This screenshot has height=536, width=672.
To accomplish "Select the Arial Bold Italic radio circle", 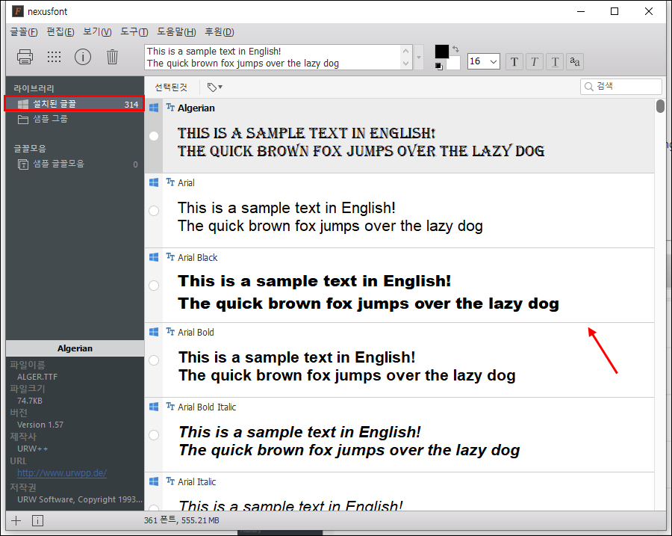I will (x=153, y=435).
